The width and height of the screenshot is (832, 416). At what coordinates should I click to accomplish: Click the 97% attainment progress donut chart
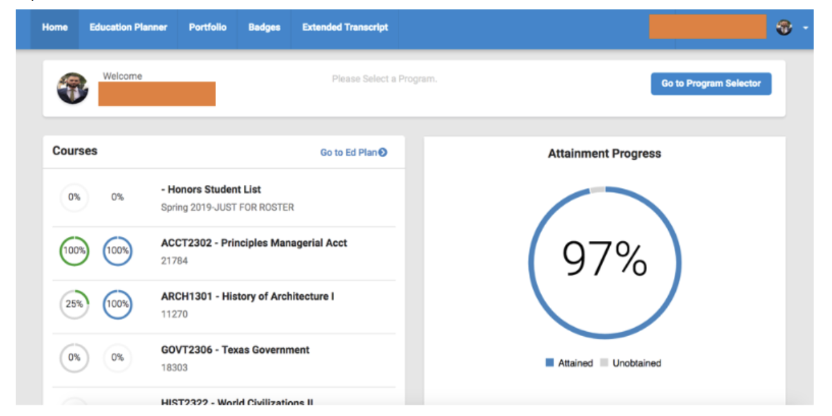pos(604,262)
